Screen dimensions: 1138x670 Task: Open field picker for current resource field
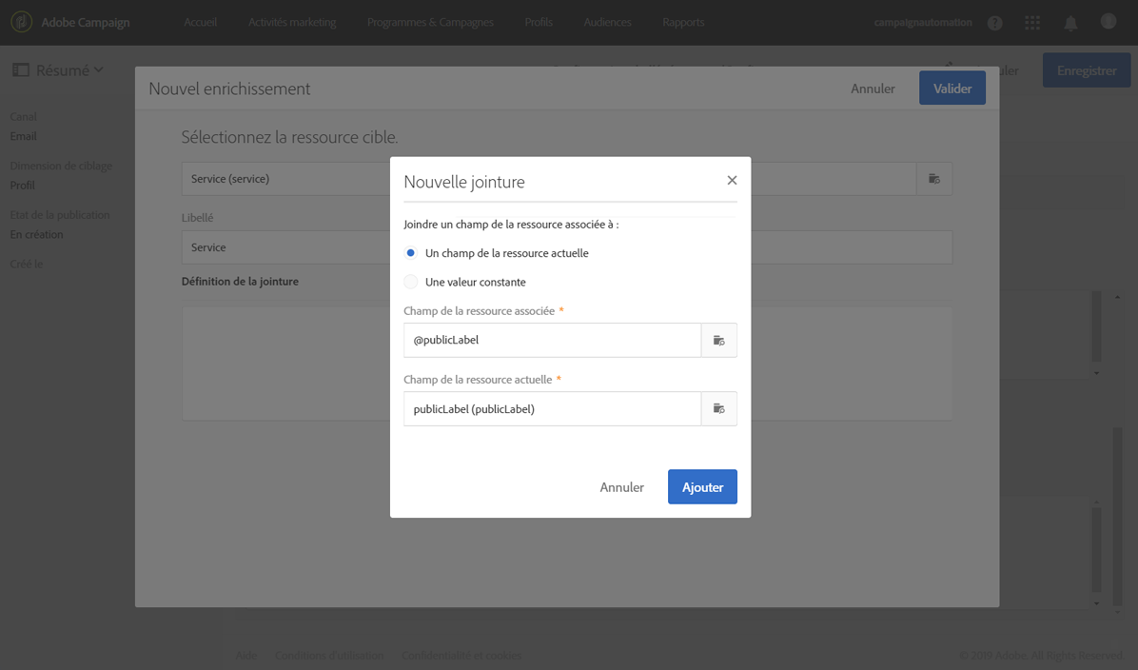tap(719, 408)
